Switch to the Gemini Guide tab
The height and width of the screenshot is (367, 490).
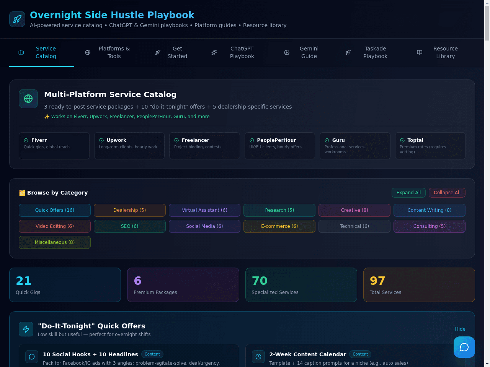click(x=302, y=52)
